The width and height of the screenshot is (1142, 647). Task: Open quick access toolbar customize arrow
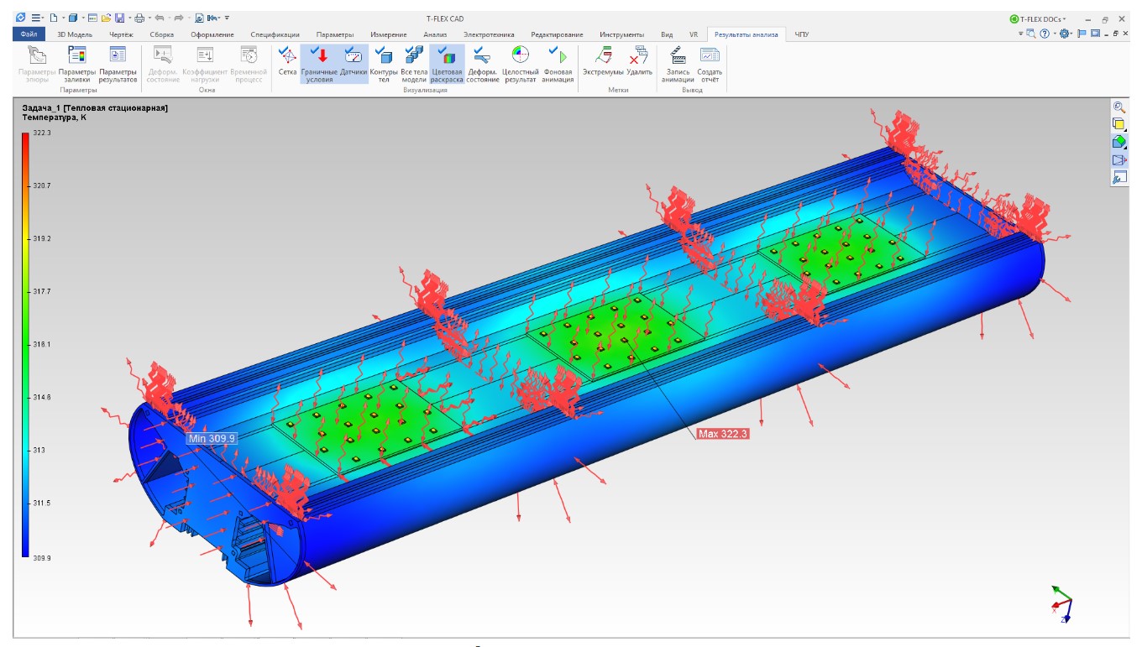click(x=228, y=18)
